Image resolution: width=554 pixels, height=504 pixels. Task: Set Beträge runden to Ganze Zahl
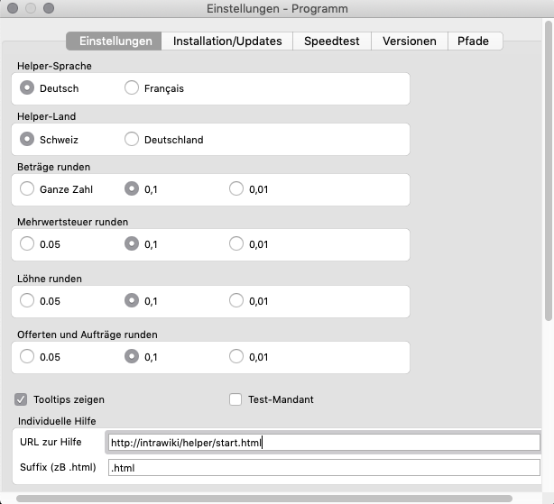tap(28, 189)
